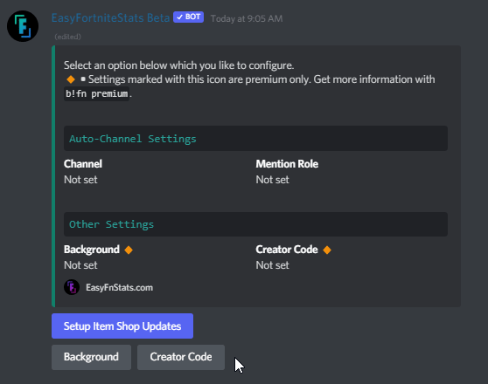The height and width of the screenshot is (384, 488).
Task: Click the Setup Item Shop Updates button
Action: click(122, 326)
